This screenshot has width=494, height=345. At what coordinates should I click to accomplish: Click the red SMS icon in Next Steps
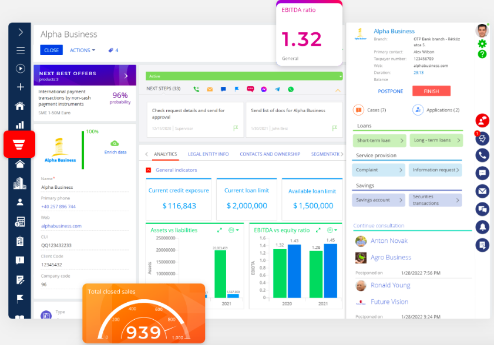(x=250, y=89)
